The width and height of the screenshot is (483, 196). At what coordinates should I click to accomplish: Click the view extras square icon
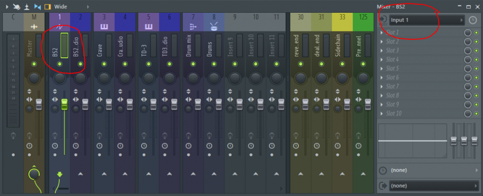click(x=48, y=6)
